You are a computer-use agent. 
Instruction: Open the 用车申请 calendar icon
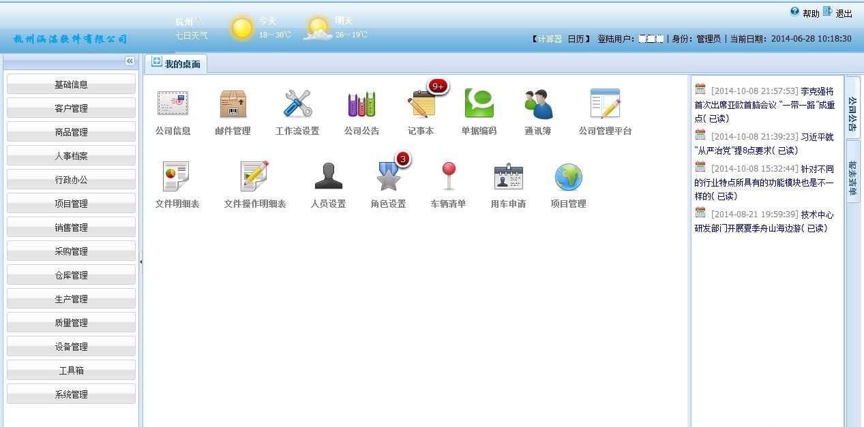point(508,177)
